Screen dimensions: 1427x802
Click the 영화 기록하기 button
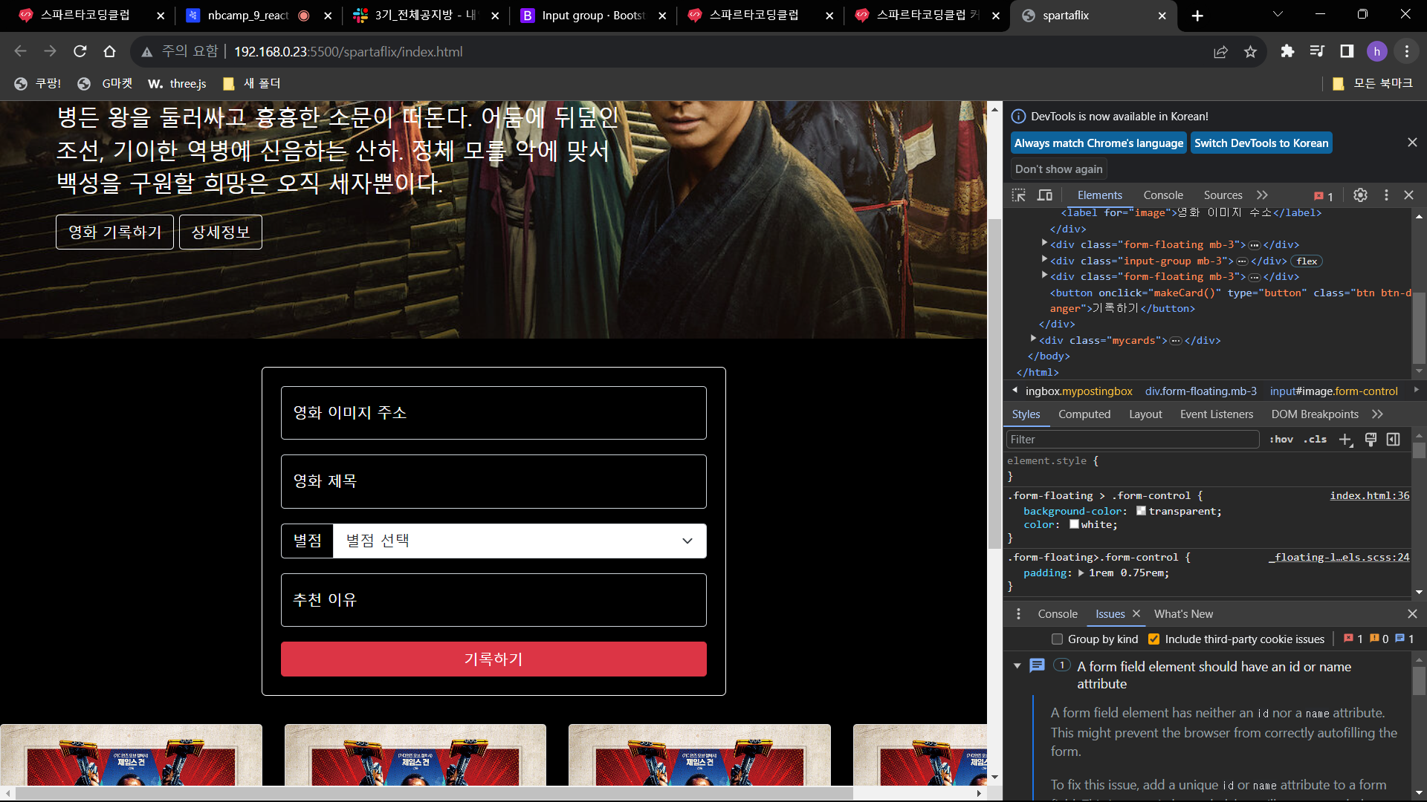(x=114, y=232)
